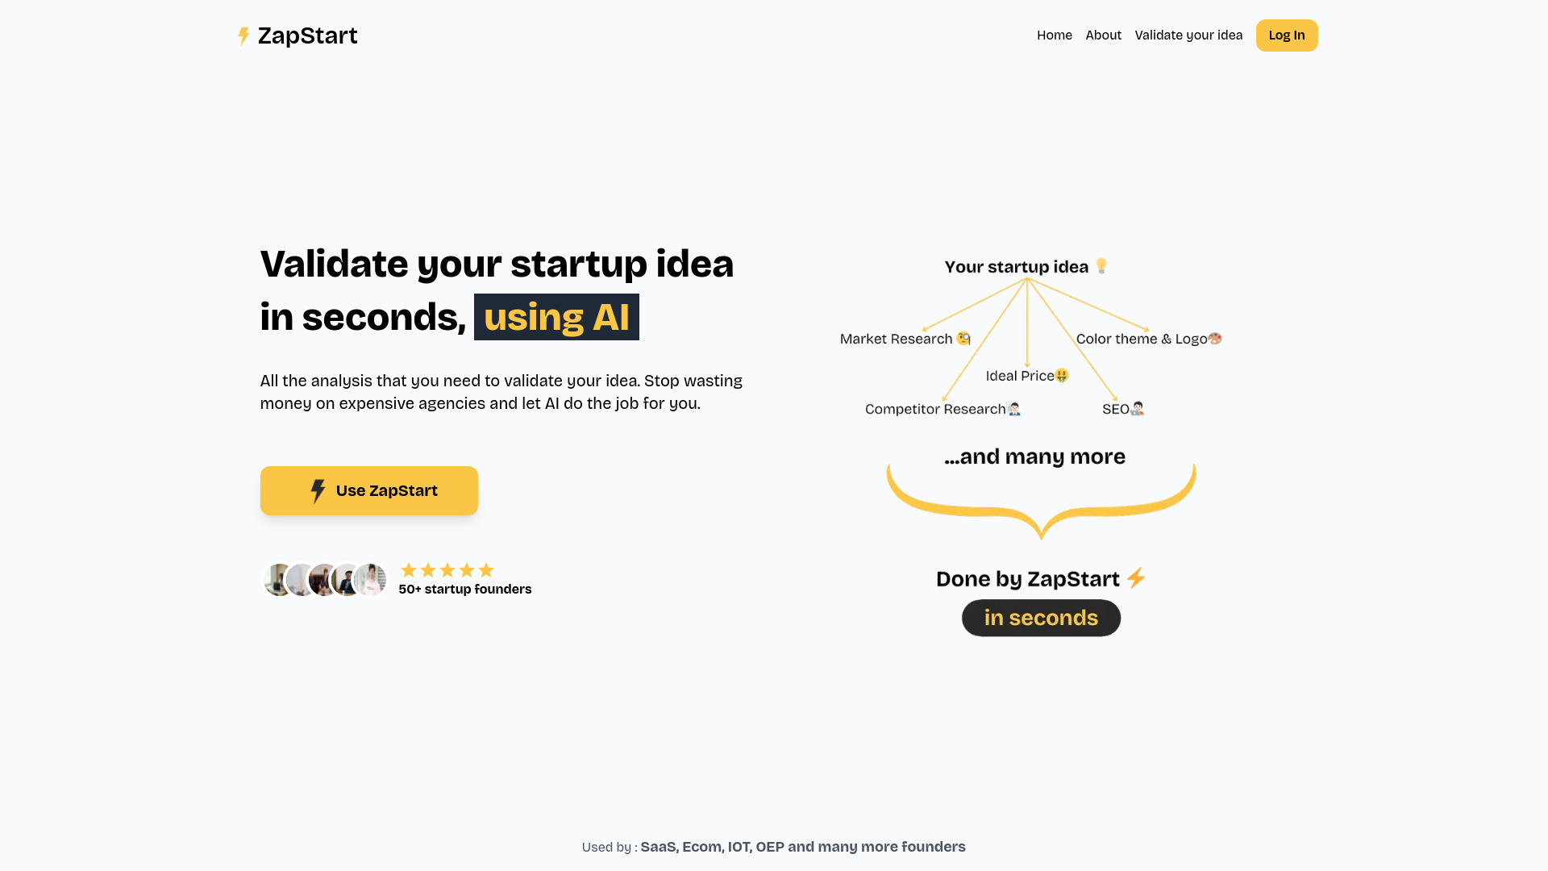Click the Home navigation menu item
The height and width of the screenshot is (871, 1548).
(1055, 35)
